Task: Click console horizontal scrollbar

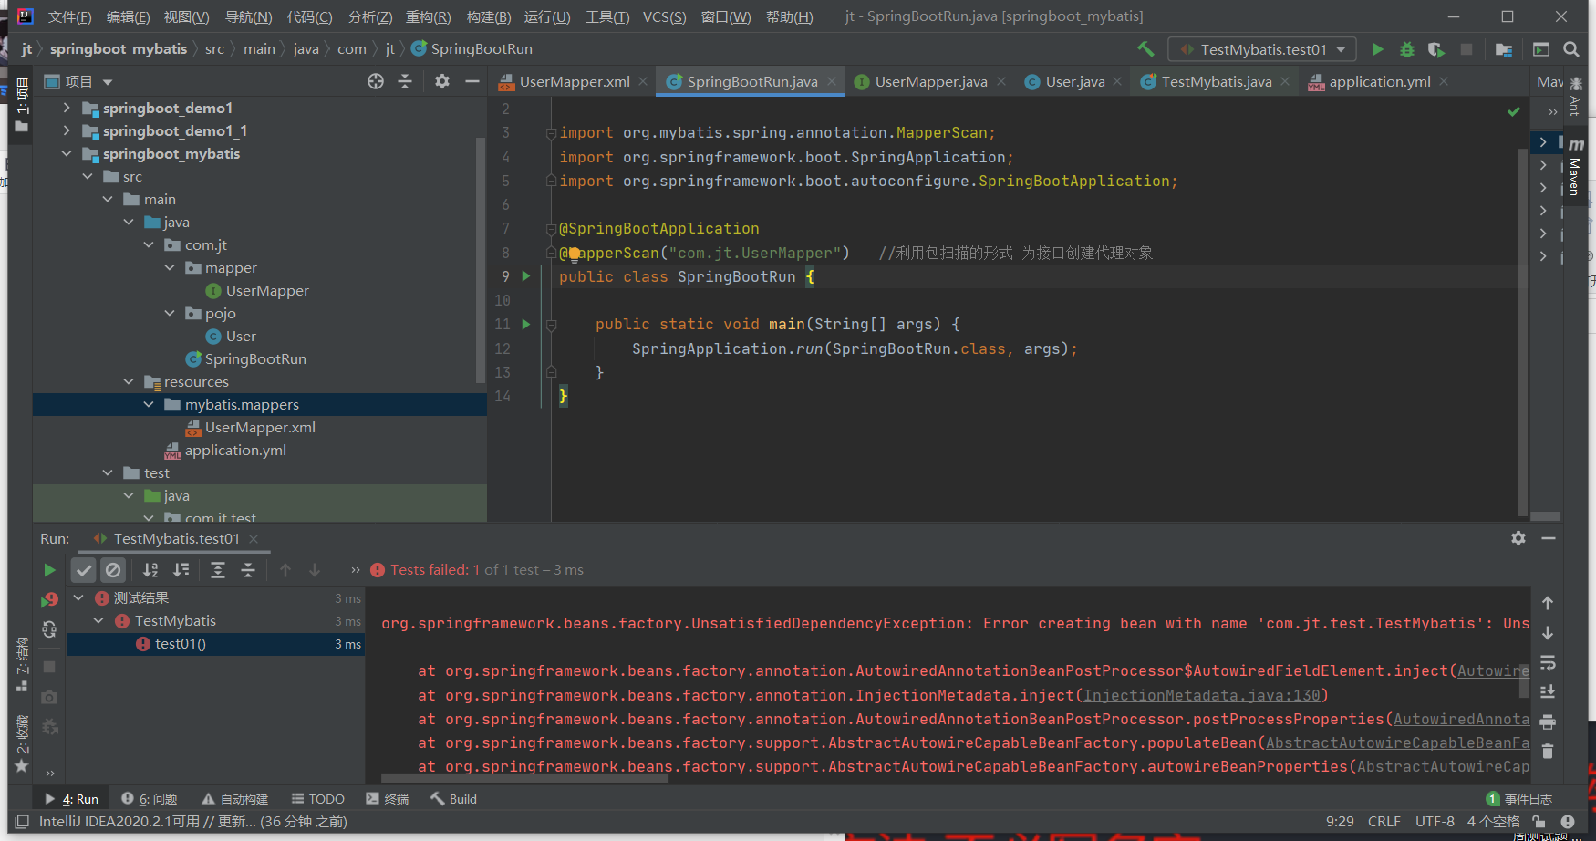Action: pyautogui.click(x=524, y=778)
